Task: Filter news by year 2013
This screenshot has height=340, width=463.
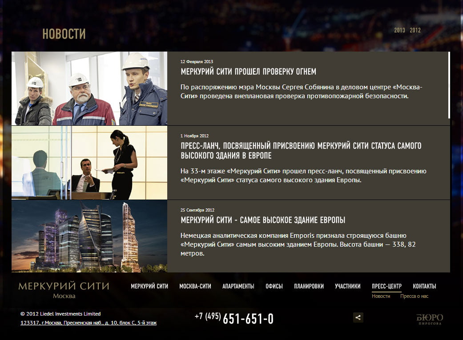Action: (399, 30)
